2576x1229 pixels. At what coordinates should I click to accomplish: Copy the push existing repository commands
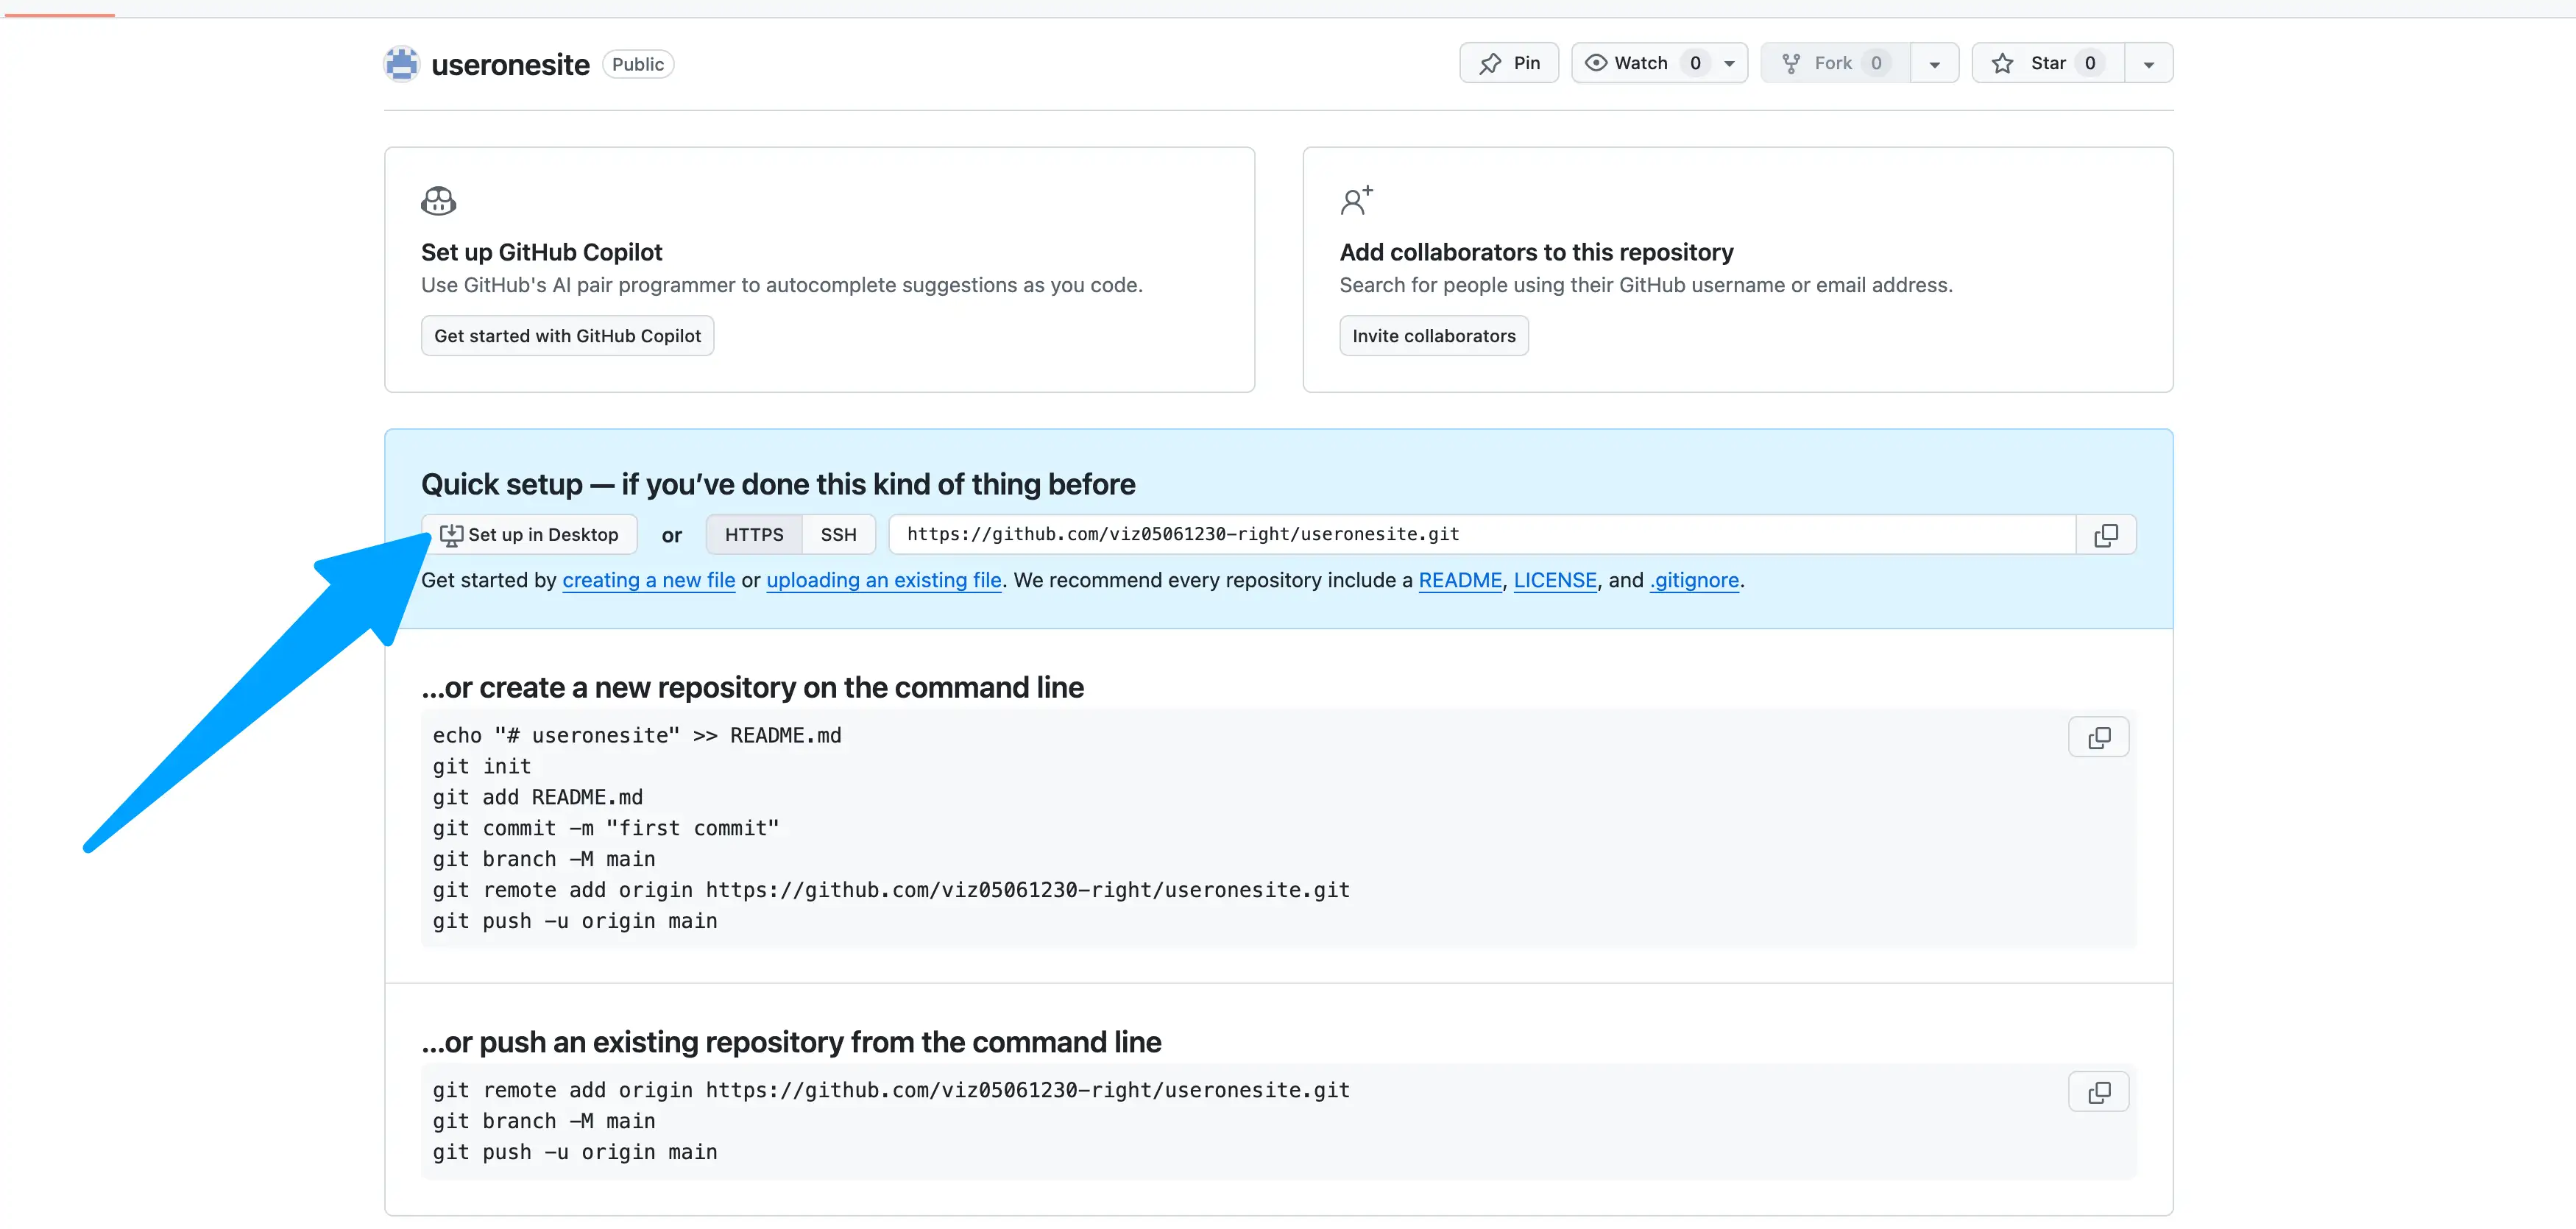coord(2098,1091)
